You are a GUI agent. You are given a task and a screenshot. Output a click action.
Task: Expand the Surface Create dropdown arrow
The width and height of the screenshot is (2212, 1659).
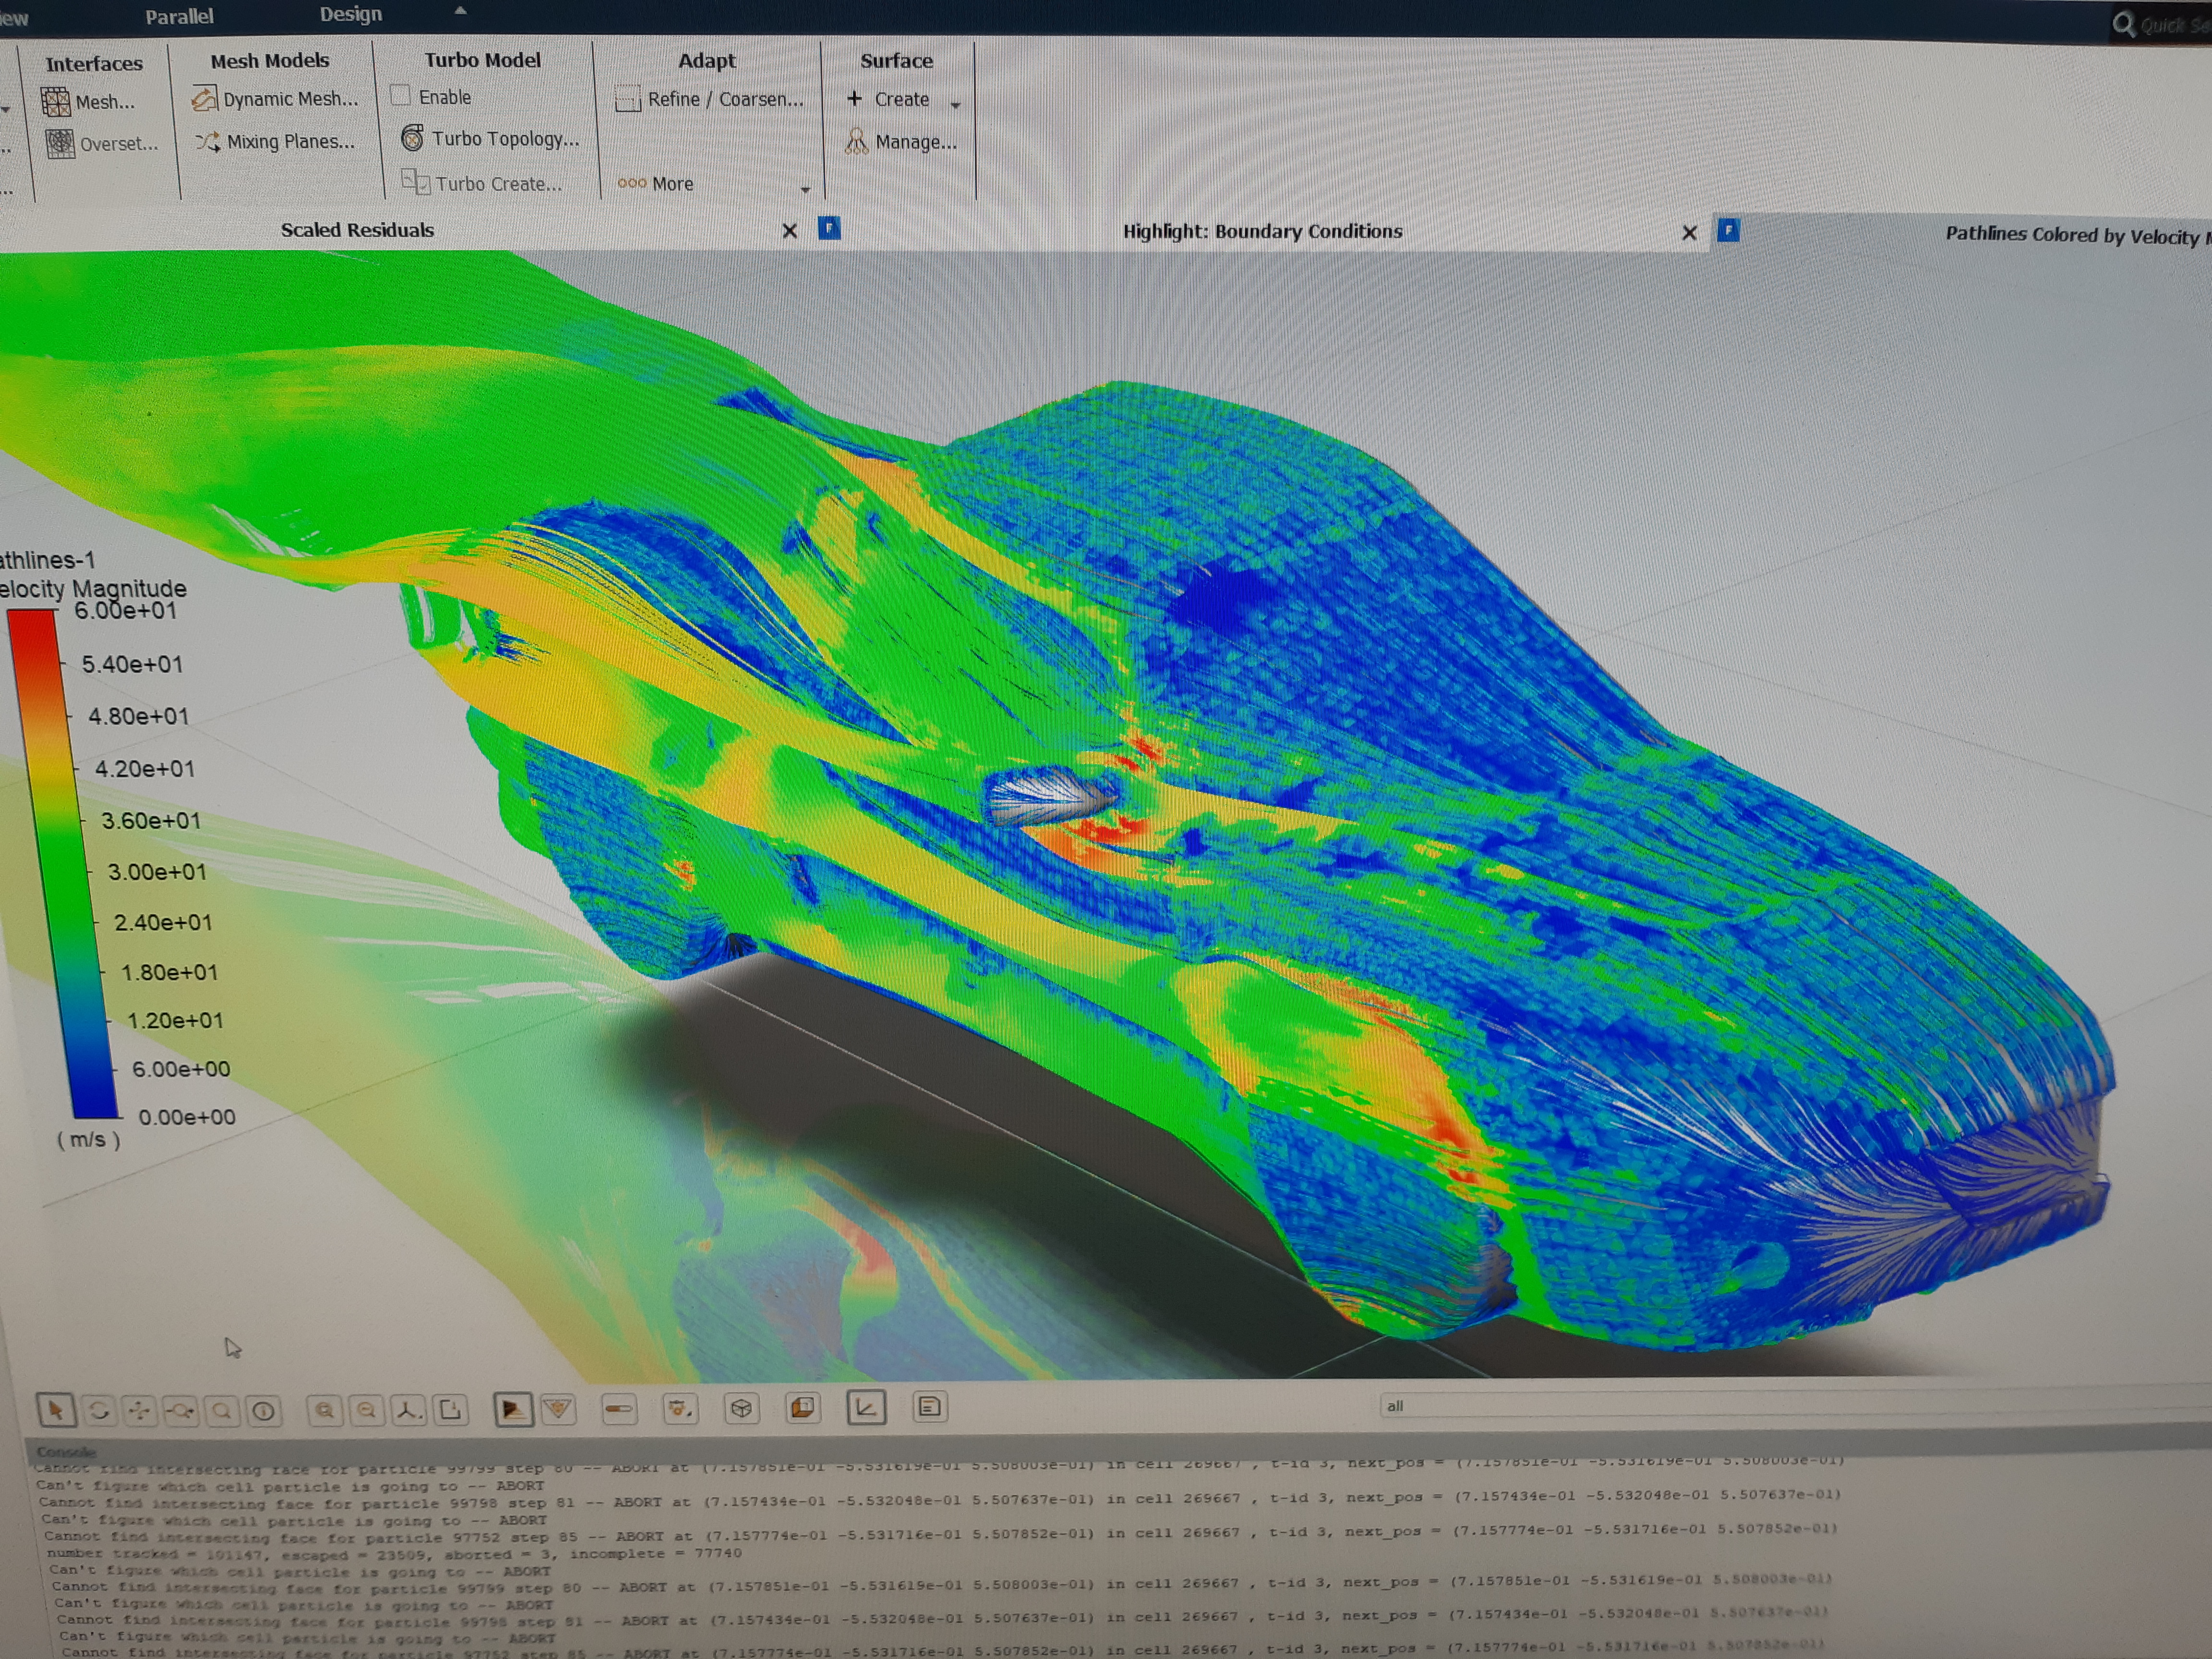click(x=956, y=104)
